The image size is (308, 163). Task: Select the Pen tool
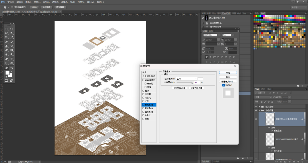pyautogui.click(x=7, y=59)
